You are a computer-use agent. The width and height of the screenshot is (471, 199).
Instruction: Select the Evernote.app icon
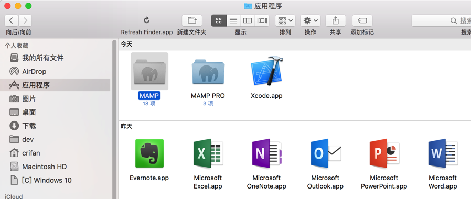149,153
